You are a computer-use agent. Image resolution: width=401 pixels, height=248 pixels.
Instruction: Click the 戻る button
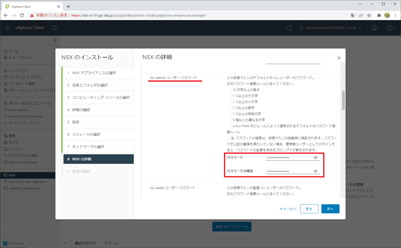click(x=309, y=209)
